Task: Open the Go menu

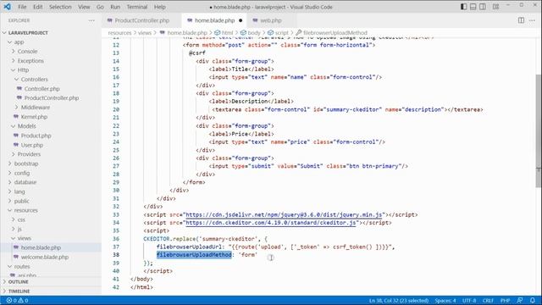Action: [100, 7]
